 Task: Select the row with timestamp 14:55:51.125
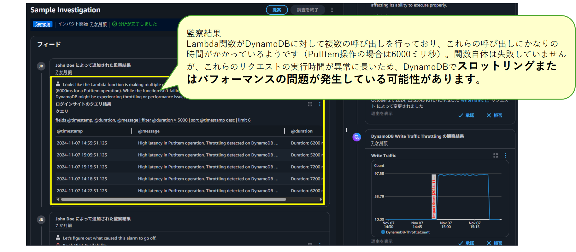[189, 143]
